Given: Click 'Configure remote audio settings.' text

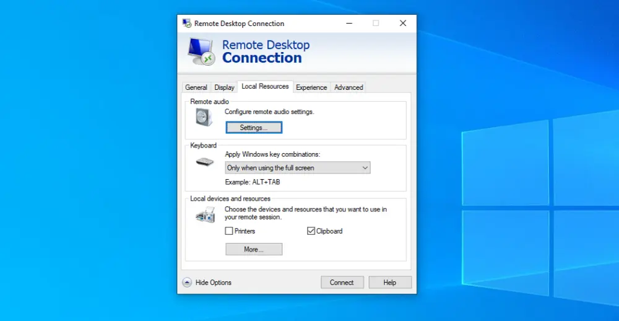Looking at the screenshot, I should pos(269,112).
